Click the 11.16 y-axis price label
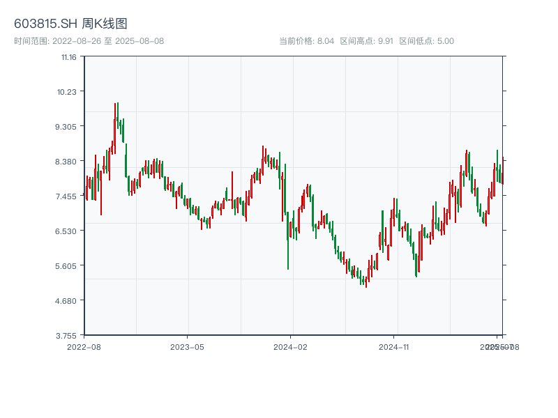Image resolution: width=558 pixels, height=418 pixels. click(68, 57)
